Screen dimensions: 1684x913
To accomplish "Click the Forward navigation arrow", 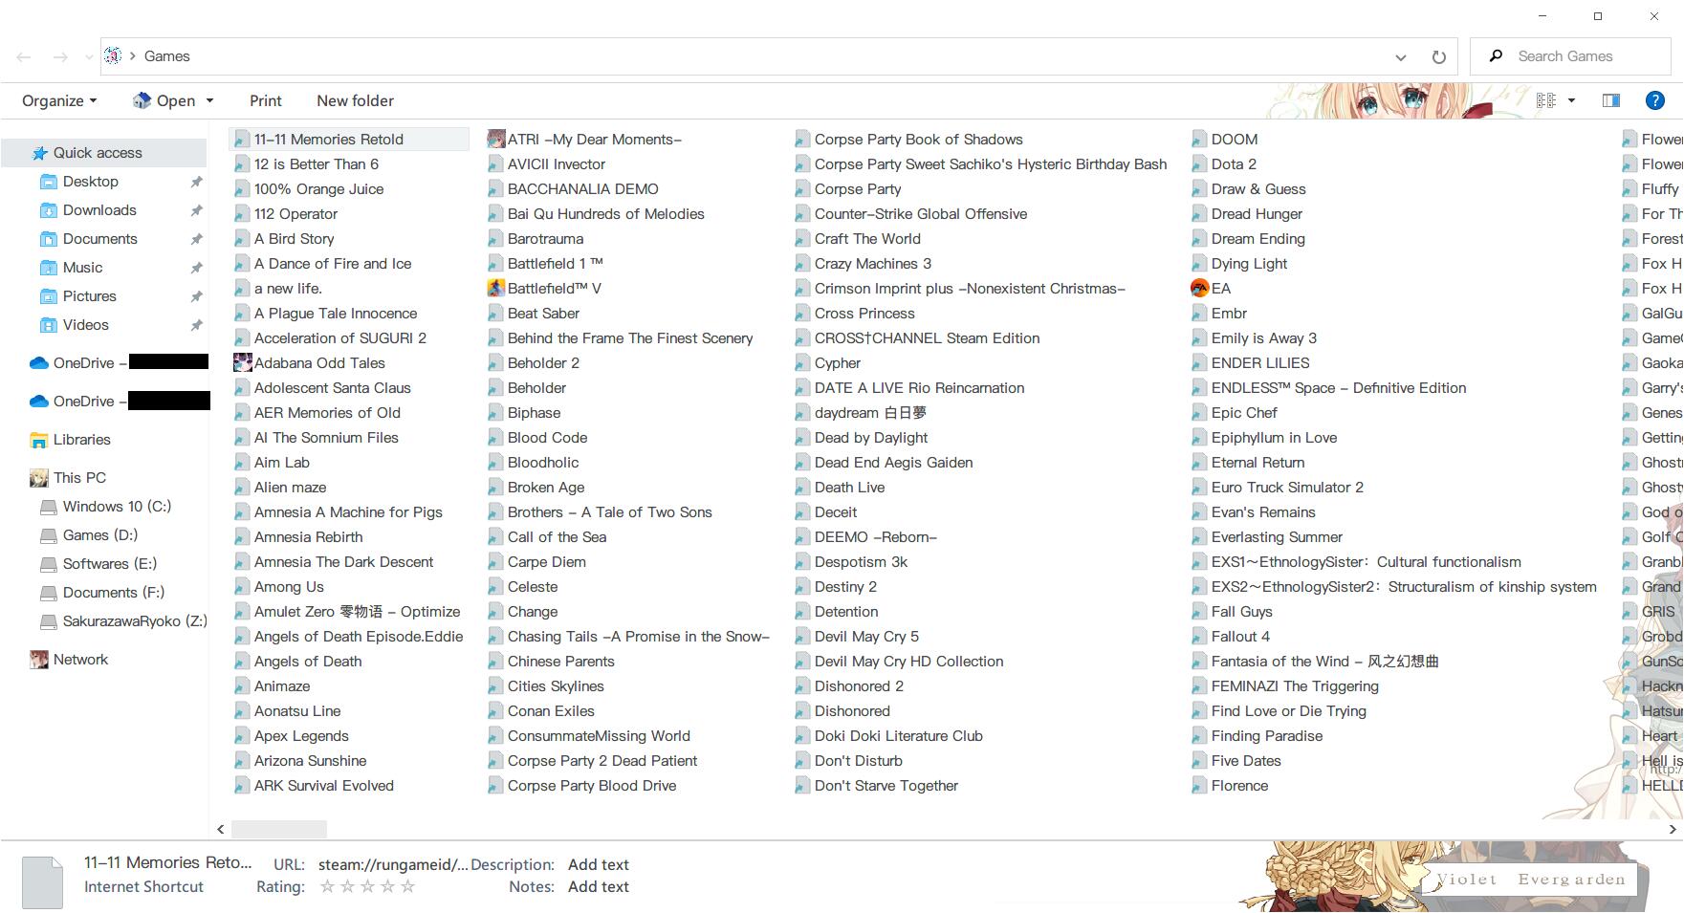I will coord(60,57).
